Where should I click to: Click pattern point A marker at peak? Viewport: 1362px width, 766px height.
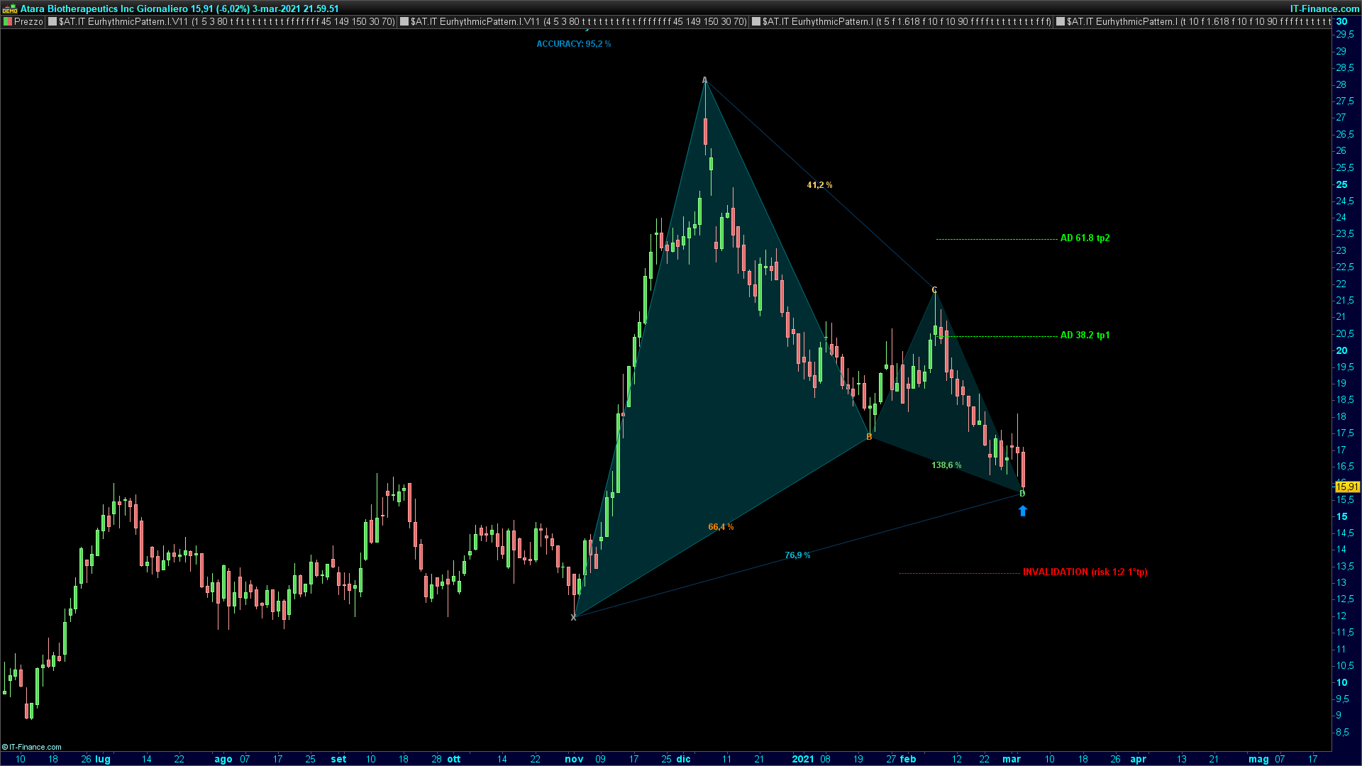pyautogui.click(x=704, y=79)
